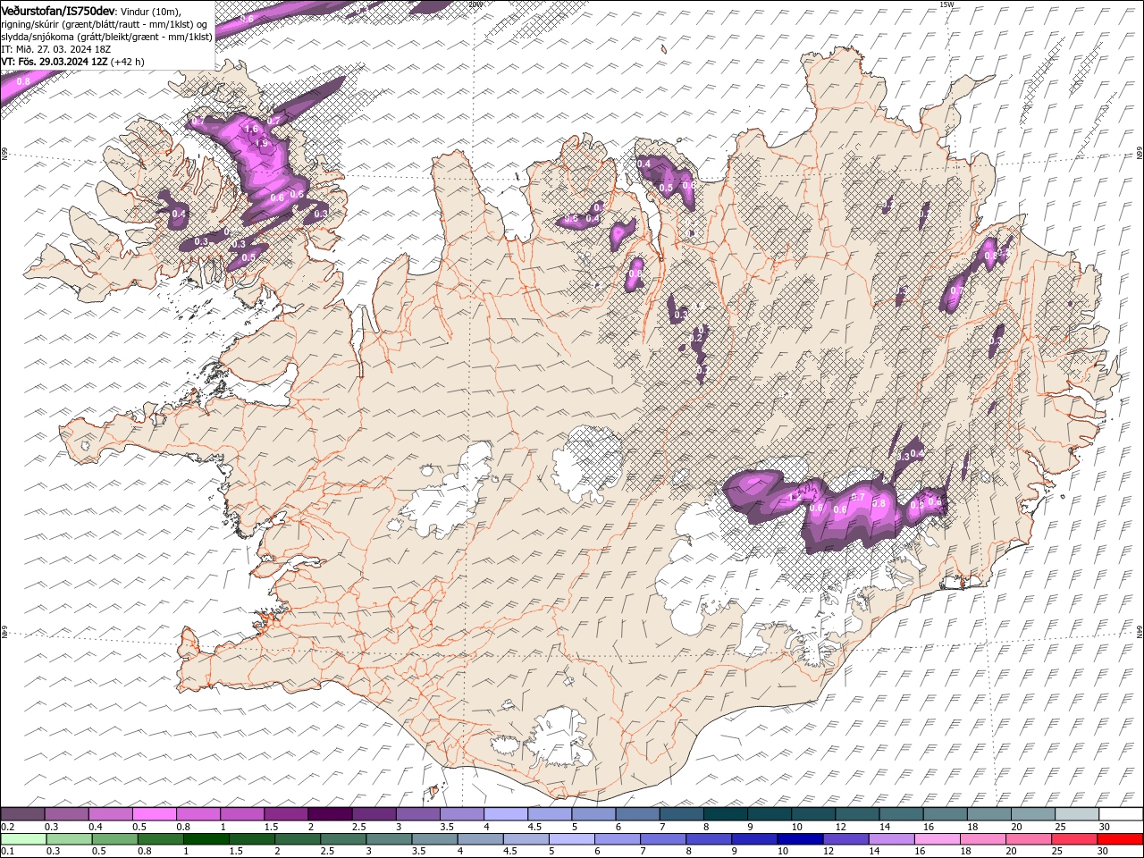Click the 'Veðurstofan/IS750dev' title text
This screenshot has width=1144, height=858.
pyautogui.click(x=58, y=10)
